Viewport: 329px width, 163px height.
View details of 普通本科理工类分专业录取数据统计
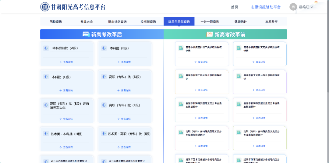click(201, 90)
